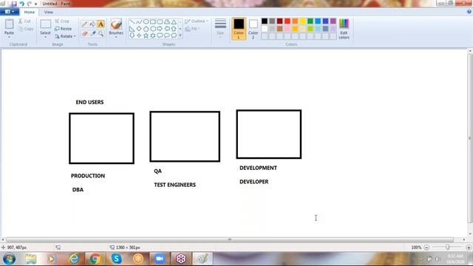Pick the yellow color swatch
The width and height of the screenshot is (473, 266).
coord(302,21)
